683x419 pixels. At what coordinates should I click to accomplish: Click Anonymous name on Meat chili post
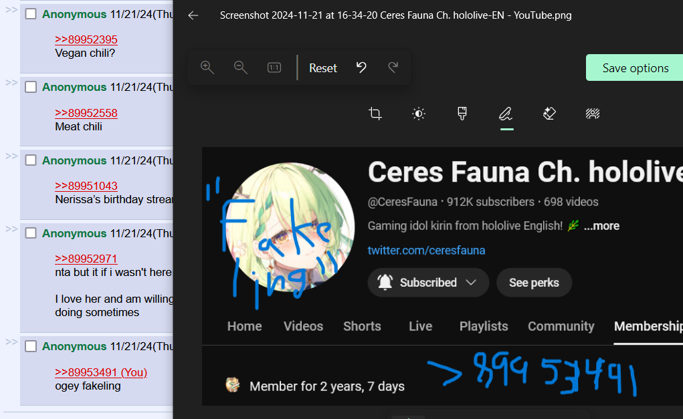[74, 87]
